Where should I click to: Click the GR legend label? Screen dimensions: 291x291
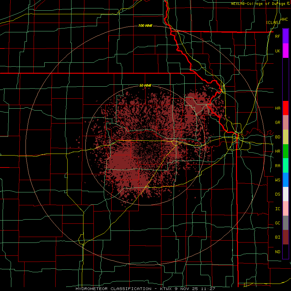click(x=277, y=123)
